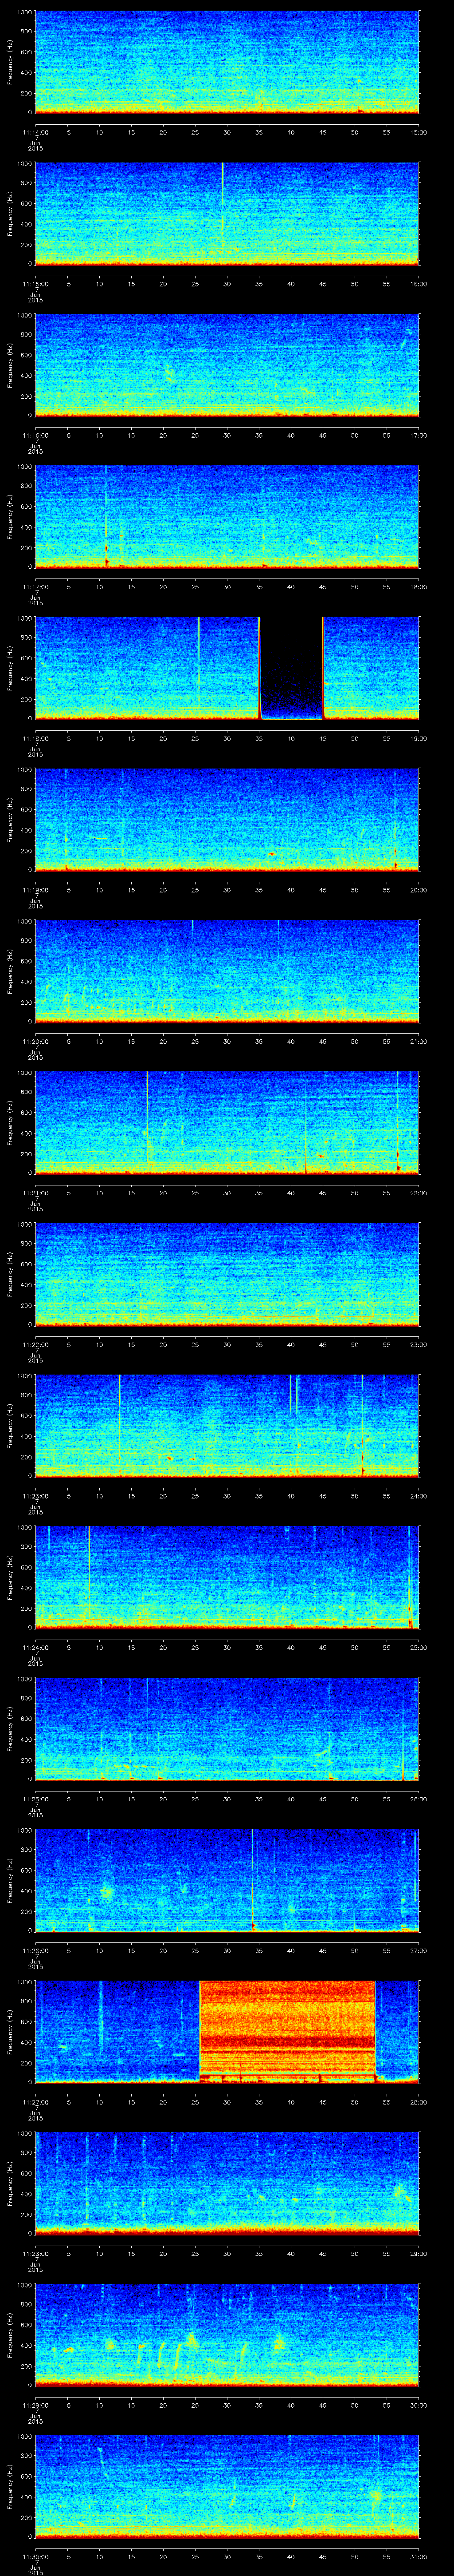Select the 11:24:00 start time label
This screenshot has height=2576, width=454.
(35, 1648)
